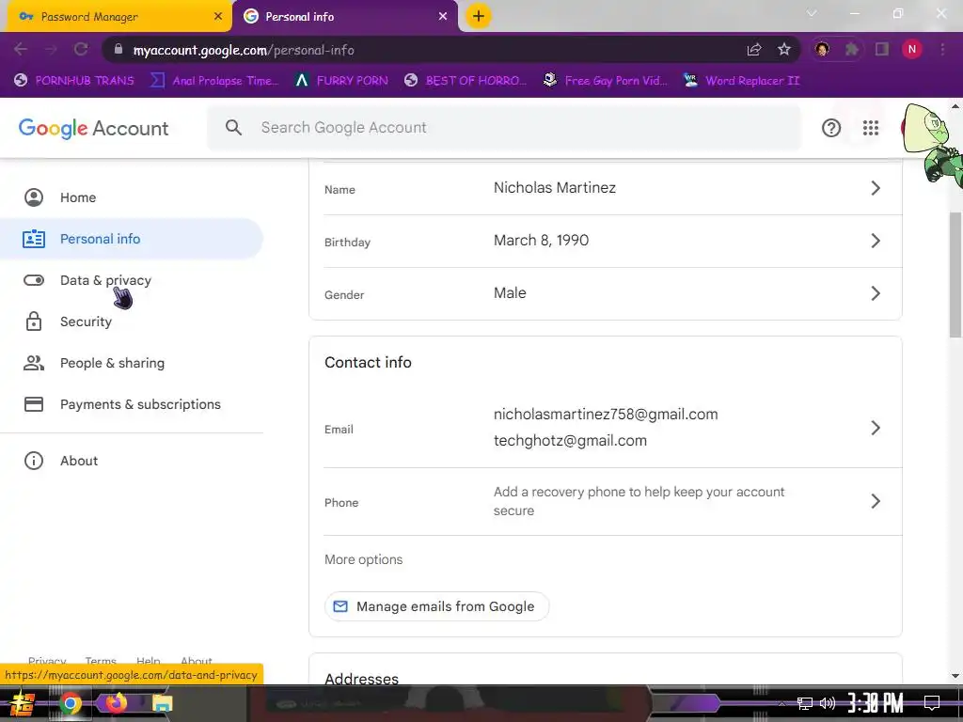Switch to the Password Manager tab
The width and height of the screenshot is (963, 722).
(119, 17)
